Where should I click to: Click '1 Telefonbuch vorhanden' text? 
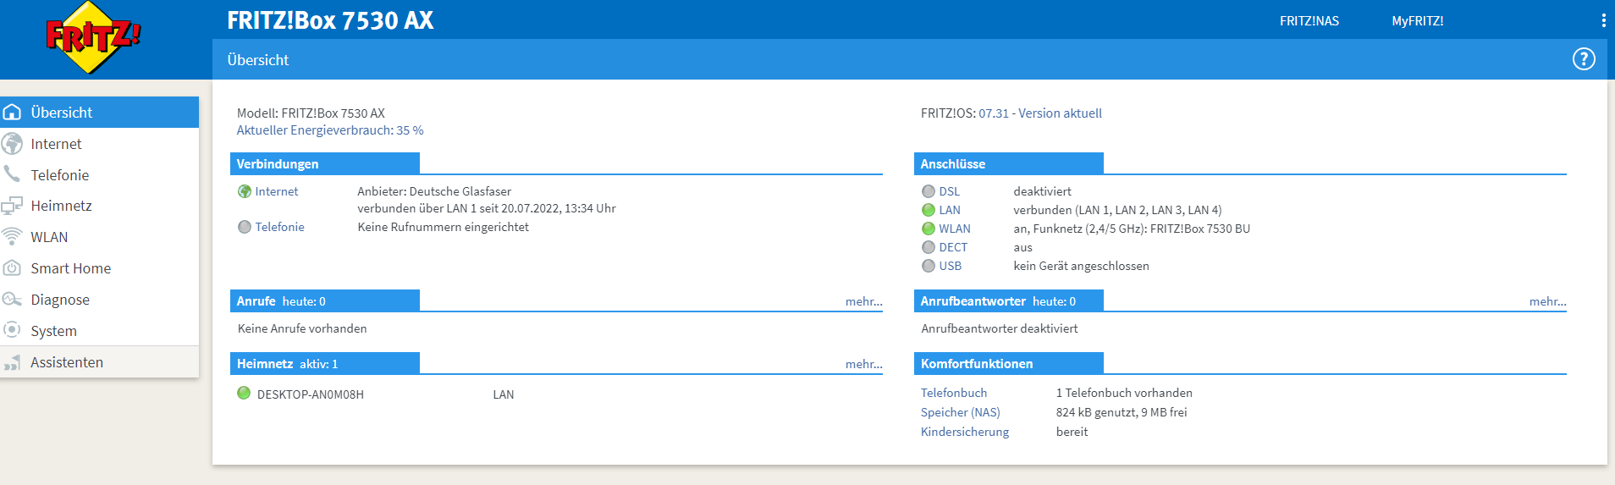(x=1124, y=393)
